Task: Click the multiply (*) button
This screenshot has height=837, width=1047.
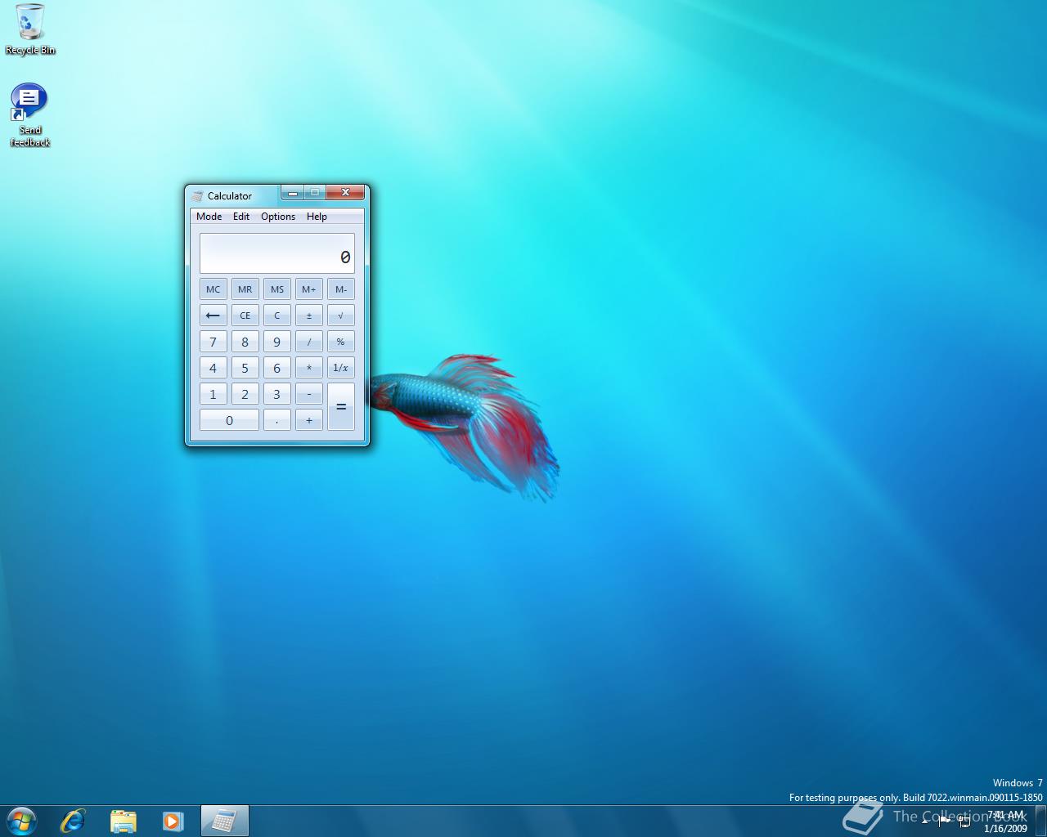Action: tap(309, 368)
